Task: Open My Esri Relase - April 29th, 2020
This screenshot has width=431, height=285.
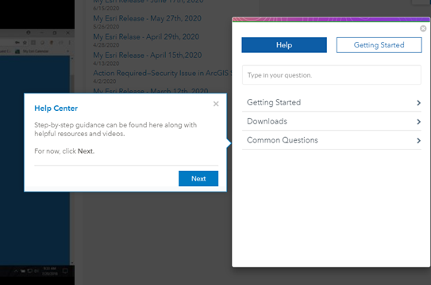Action: pyautogui.click(x=146, y=36)
